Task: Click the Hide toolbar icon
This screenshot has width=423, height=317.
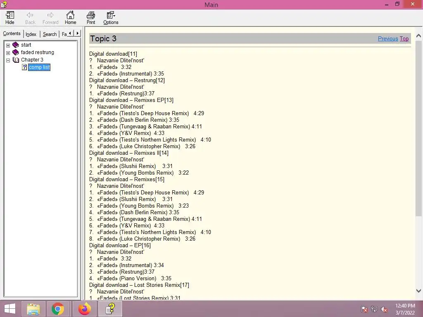Action: point(10,18)
